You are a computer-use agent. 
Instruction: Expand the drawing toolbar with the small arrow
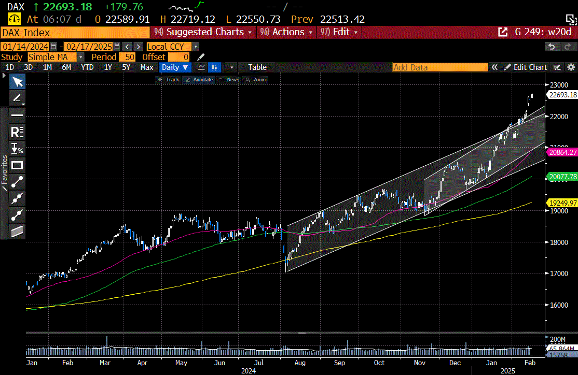pyautogui.click(x=4, y=76)
